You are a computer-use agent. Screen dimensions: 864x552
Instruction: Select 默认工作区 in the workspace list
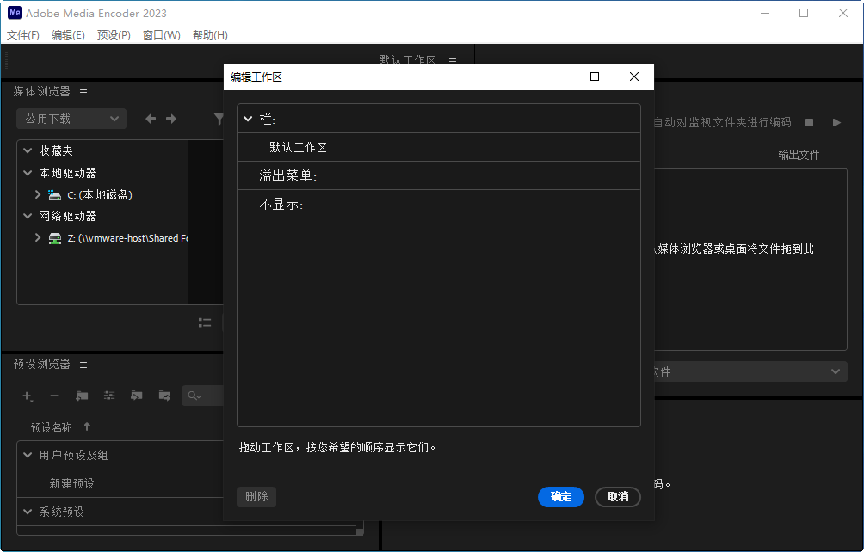tap(297, 147)
